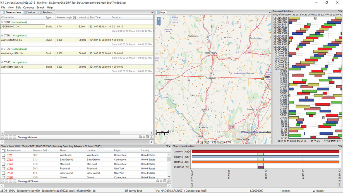The image size is (343, 193).
Task: Open the Search menu
Action: 40,8
